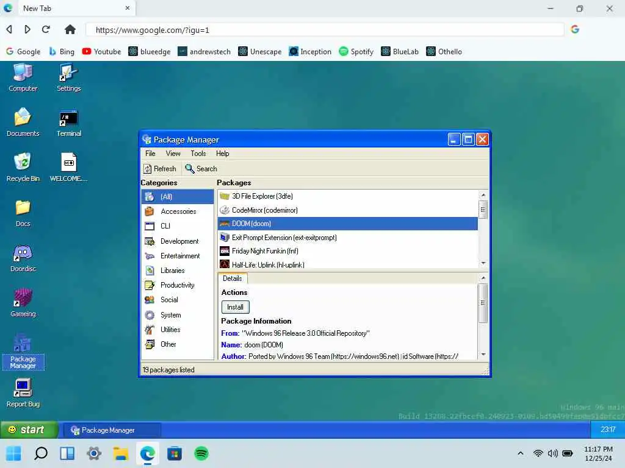Open the File menu in Package Manager

click(150, 154)
